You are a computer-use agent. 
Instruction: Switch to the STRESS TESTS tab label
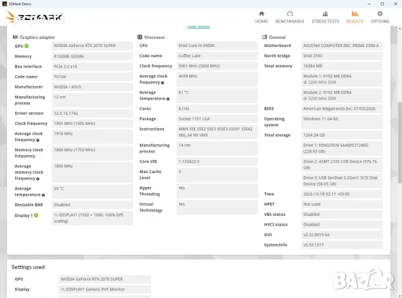tap(325, 21)
